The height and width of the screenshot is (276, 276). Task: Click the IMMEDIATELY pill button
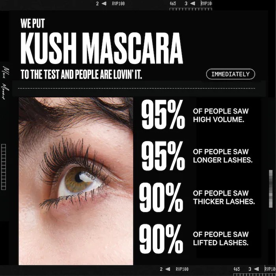pyautogui.click(x=230, y=74)
